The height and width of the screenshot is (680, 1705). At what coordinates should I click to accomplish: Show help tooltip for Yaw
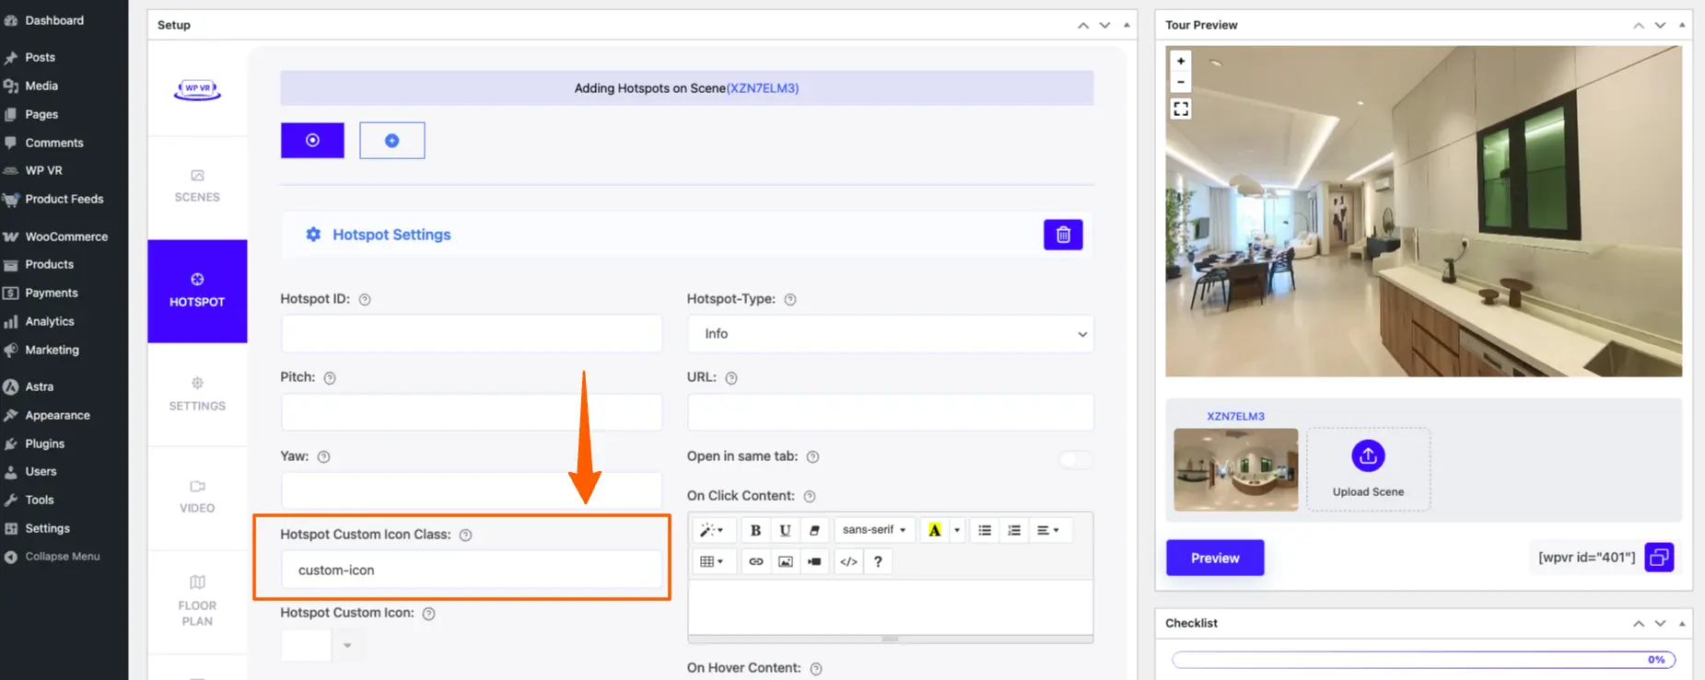click(x=323, y=457)
